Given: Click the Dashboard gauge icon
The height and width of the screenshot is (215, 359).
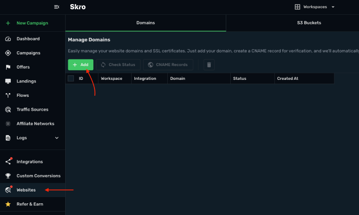Looking at the screenshot, I should [8, 39].
